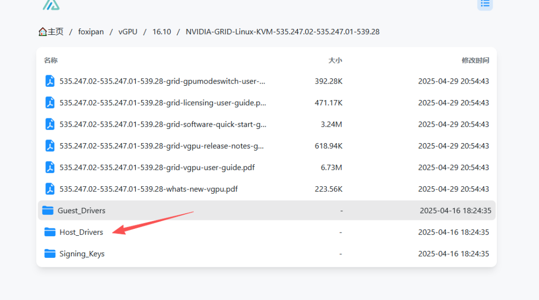
Task: Sort files by 大小 column header
Action: pyautogui.click(x=335, y=61)
